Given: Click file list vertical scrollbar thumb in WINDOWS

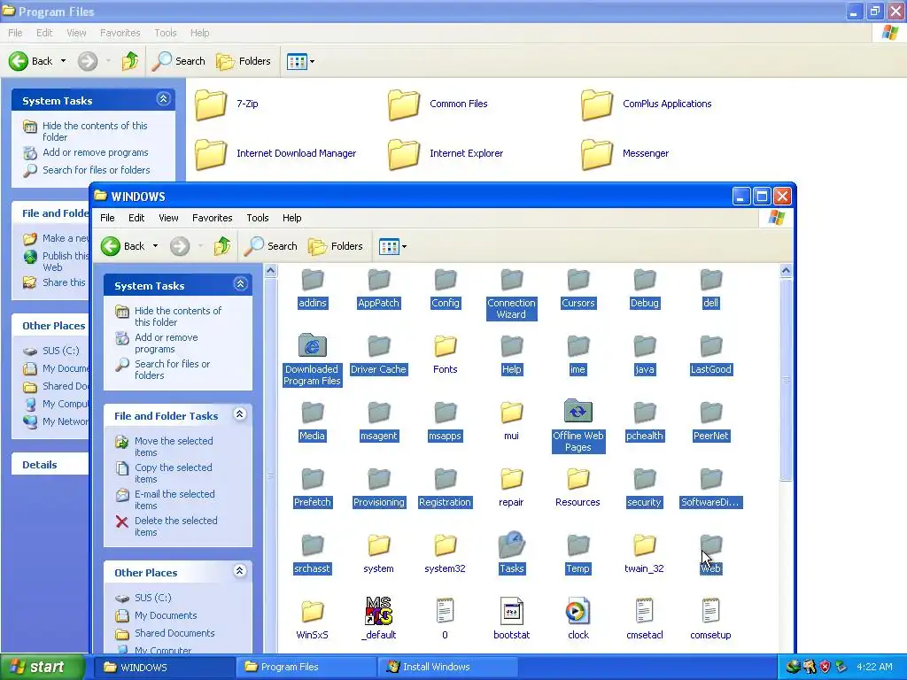Looking at the screenshot, I should click(786, 379).
